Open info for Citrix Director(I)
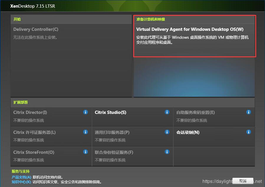Image resolution: width=265 pixels, height=187 pixels. (85, 112)
